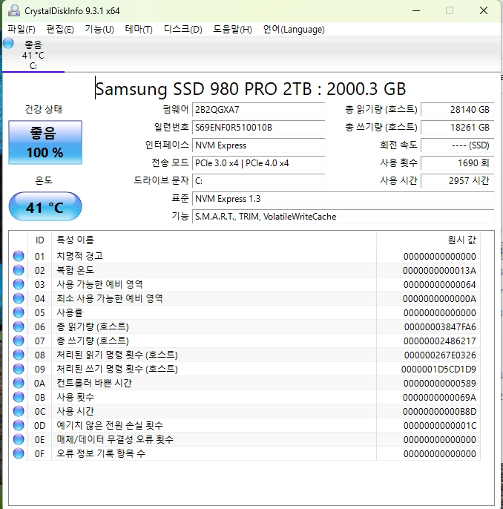Click the Samsung SSD 980 PRO 2TB title
503x509 pixels.
(251, 89)
